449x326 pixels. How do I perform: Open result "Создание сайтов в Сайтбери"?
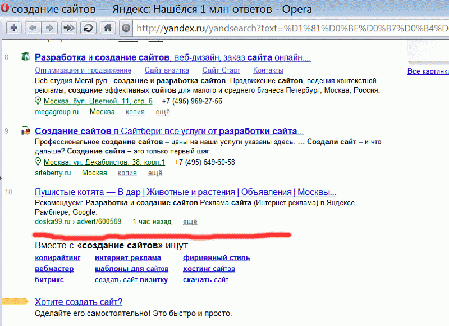169,131
